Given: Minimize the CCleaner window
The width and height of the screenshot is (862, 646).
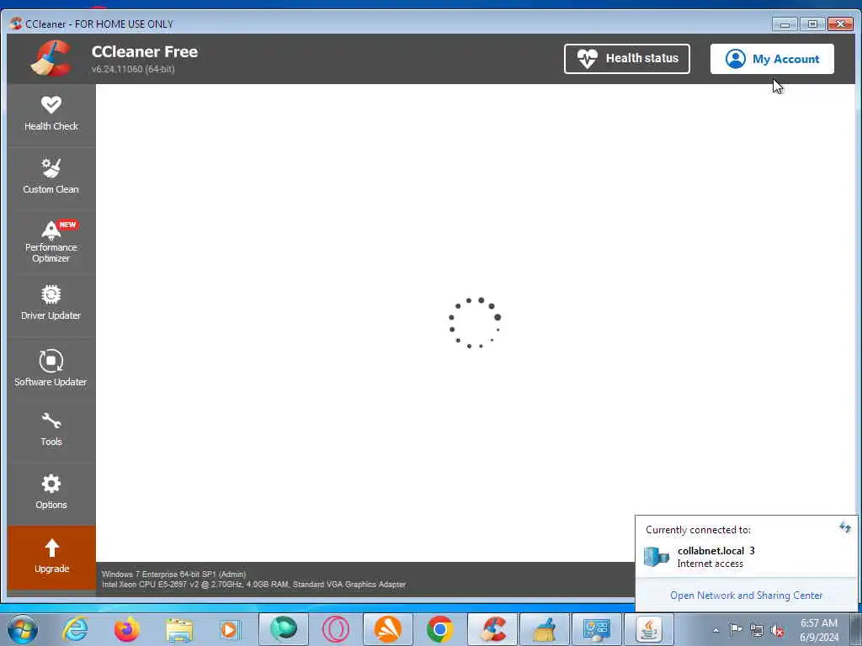Looking at the screenshot, I should tap(785, 24).
